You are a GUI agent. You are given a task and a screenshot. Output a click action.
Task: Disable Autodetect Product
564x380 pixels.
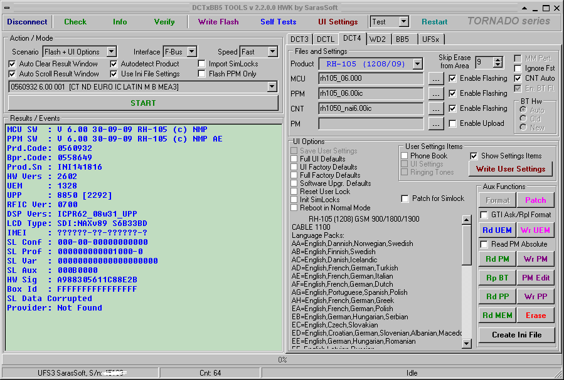click(114, 64)
